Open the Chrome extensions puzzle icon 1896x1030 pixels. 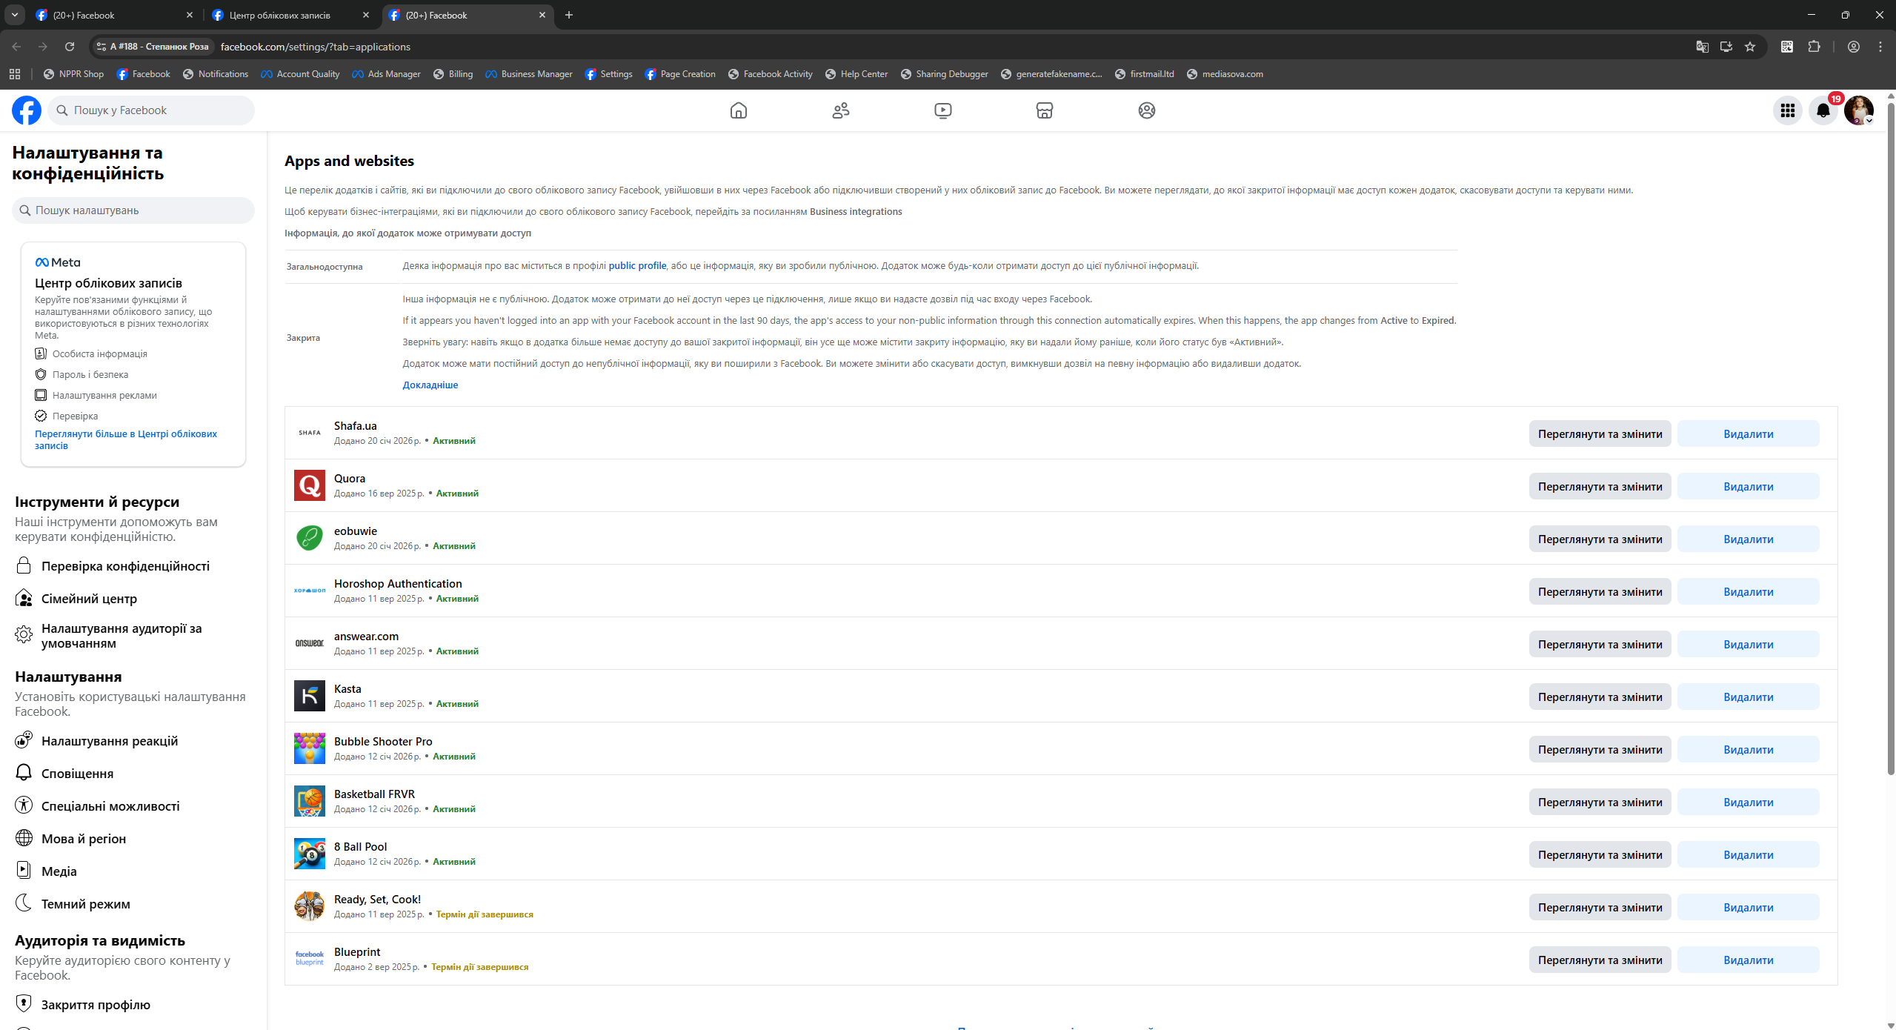pyautogui.click(x=1813, y=47)
